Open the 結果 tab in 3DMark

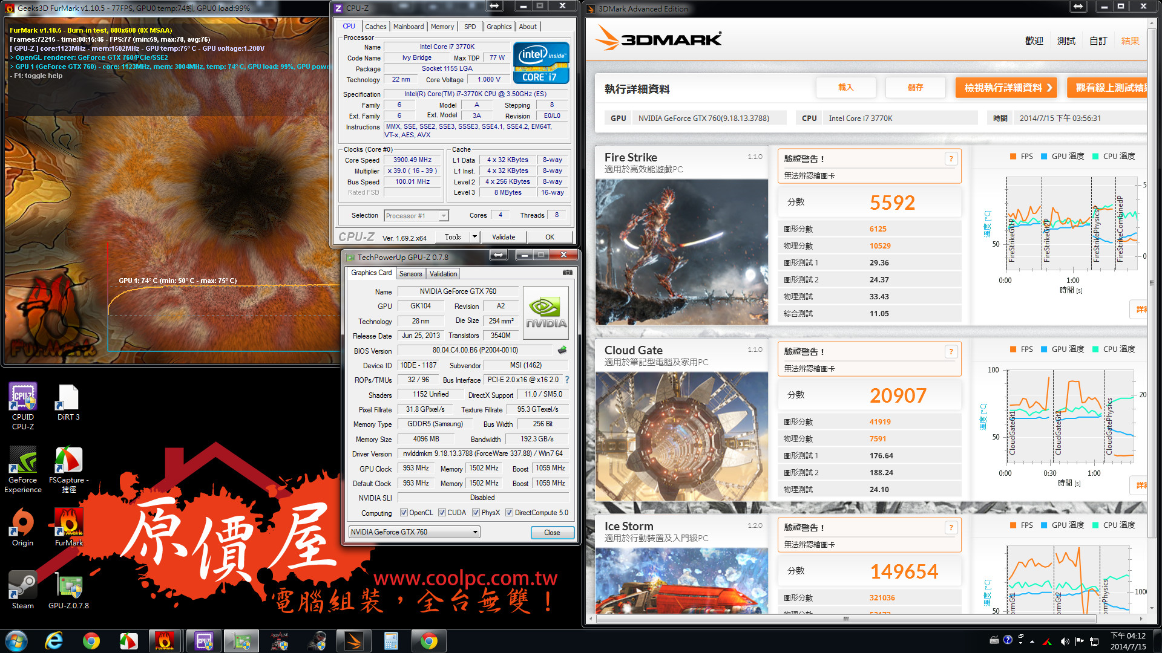click(x=1131, y=41)
